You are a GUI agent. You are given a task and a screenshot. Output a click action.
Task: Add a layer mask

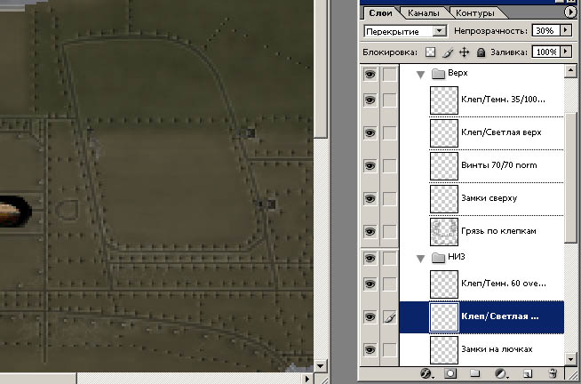450,373
